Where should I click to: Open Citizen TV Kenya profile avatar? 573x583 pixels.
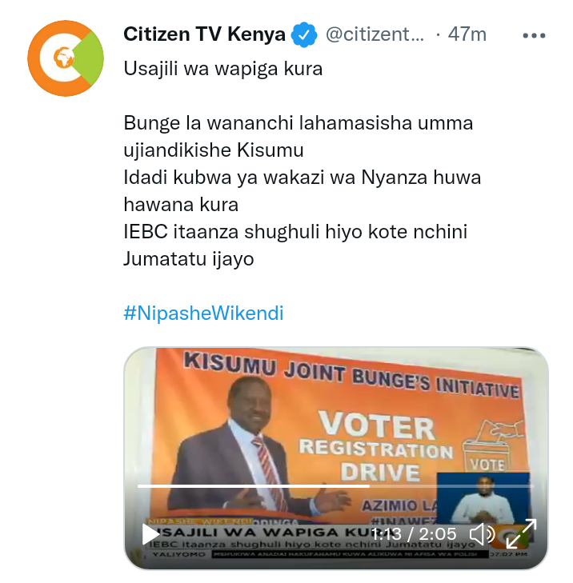(66, 58)
